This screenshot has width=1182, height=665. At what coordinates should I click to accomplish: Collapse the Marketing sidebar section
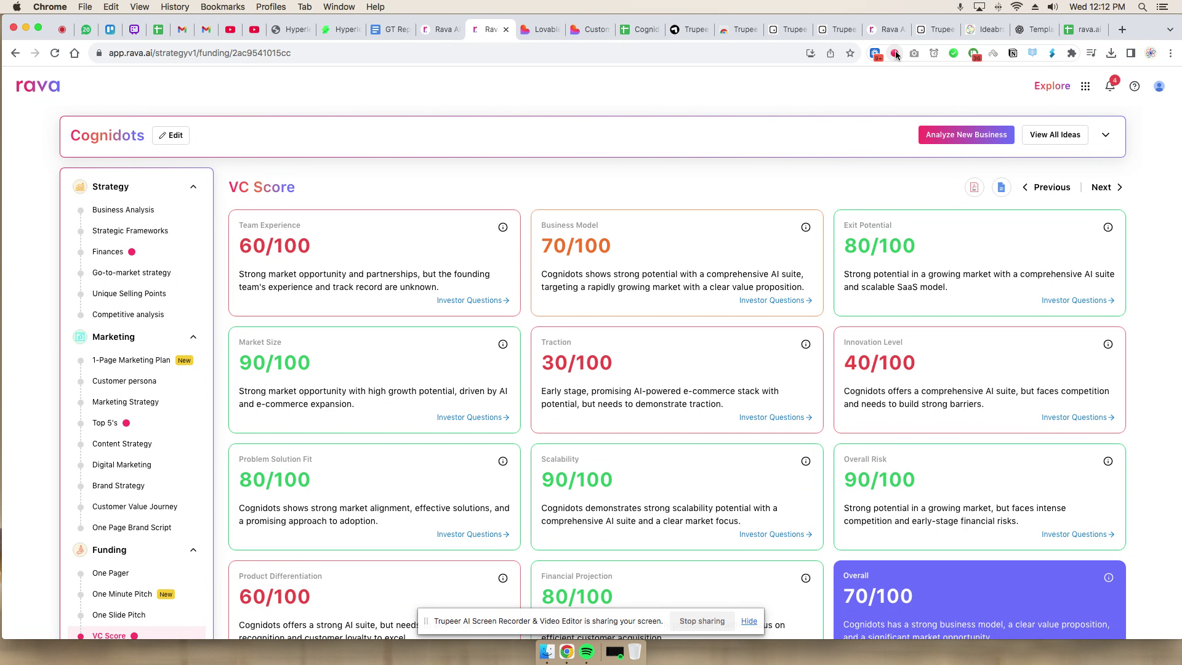click(193, 337)
